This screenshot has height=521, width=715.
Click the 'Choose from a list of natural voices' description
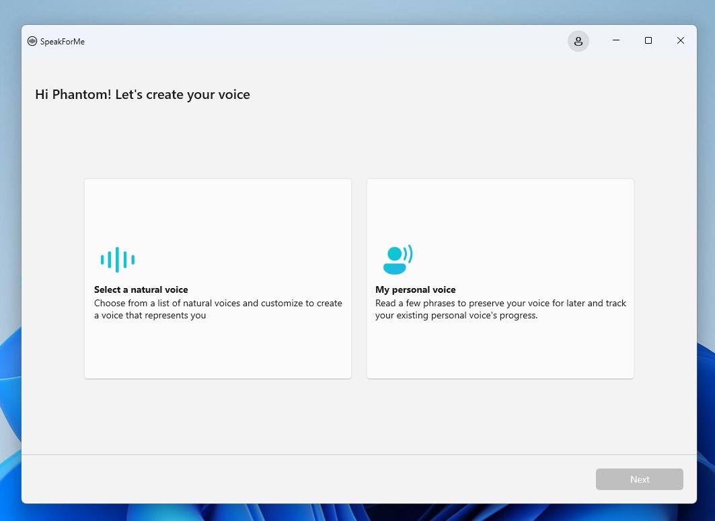coord(218,310)
